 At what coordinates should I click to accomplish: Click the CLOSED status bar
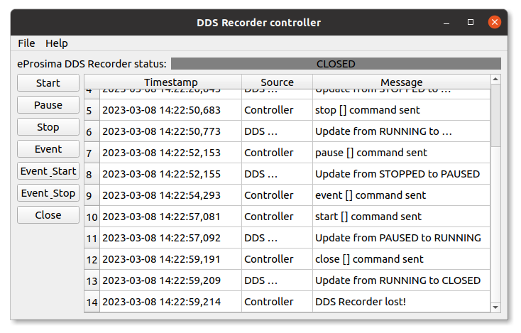tap(336, 64)
